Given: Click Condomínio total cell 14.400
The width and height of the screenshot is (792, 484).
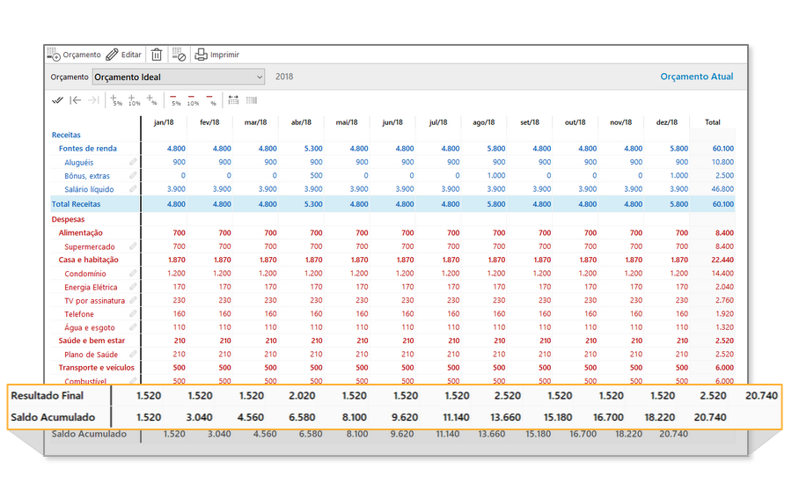Looking at the screenshot, I should 722,274.
